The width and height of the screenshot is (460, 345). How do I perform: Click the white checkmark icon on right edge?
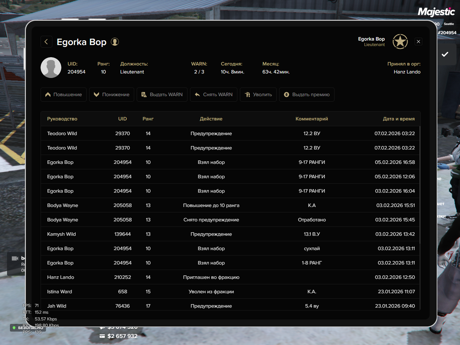pos(445,54)
